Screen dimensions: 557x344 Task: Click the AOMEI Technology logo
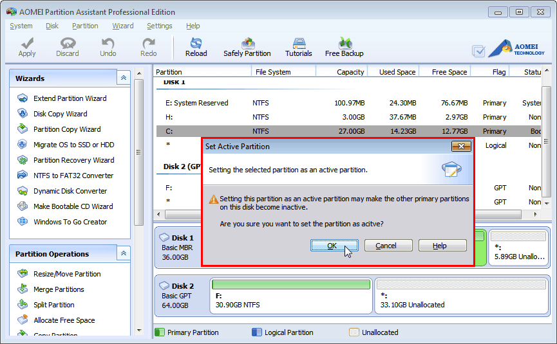pos(516,49)
